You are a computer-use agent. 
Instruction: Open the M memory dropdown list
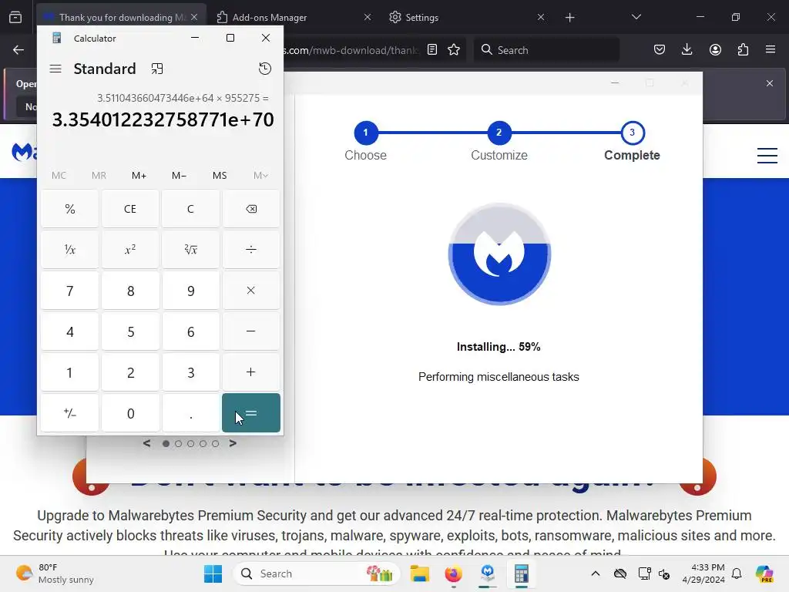click(260, 175)
